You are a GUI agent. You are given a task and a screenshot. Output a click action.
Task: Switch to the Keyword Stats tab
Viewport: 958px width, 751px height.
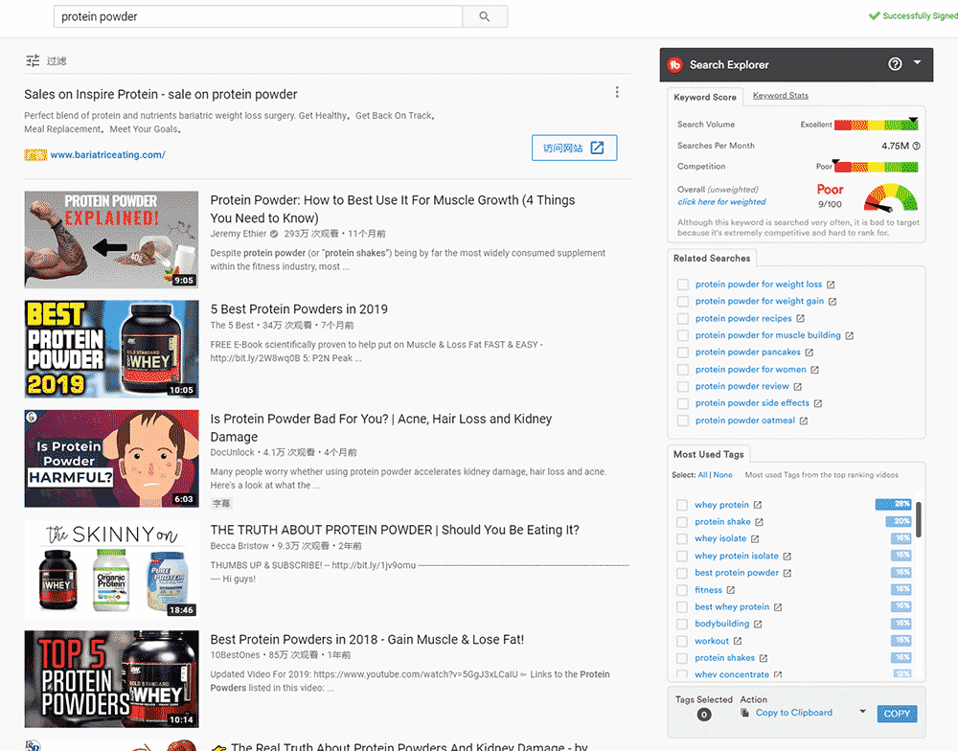(x=780, y=96)
